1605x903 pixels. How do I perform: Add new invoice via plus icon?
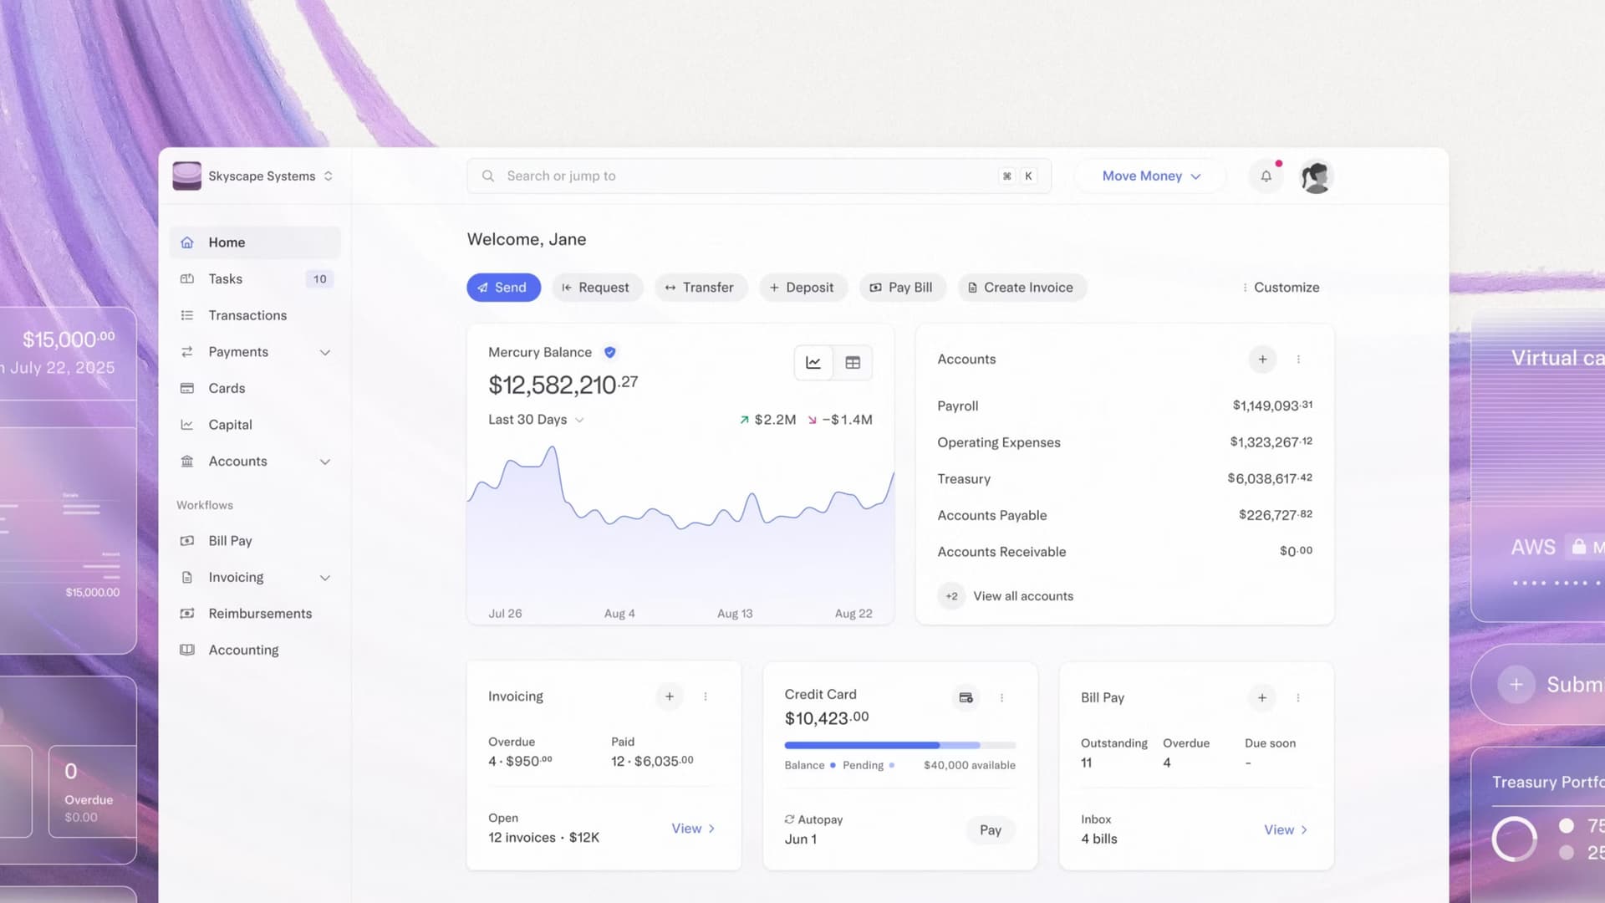point(669,696)
